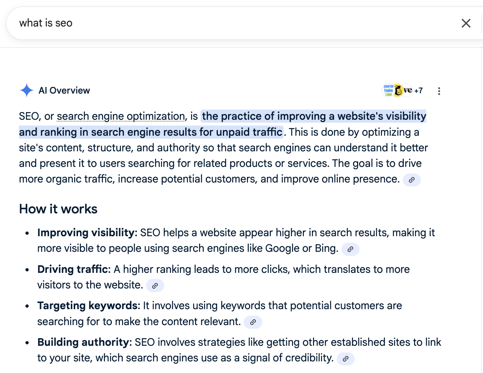483x373 pixels.
Task: Select the 'How it works' heading
Action: coord(58,209)
